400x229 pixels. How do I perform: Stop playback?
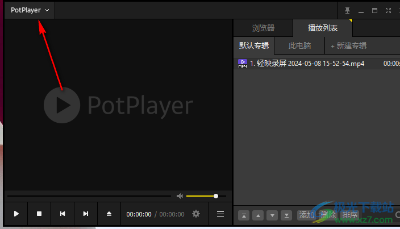(x=39, y=214)
